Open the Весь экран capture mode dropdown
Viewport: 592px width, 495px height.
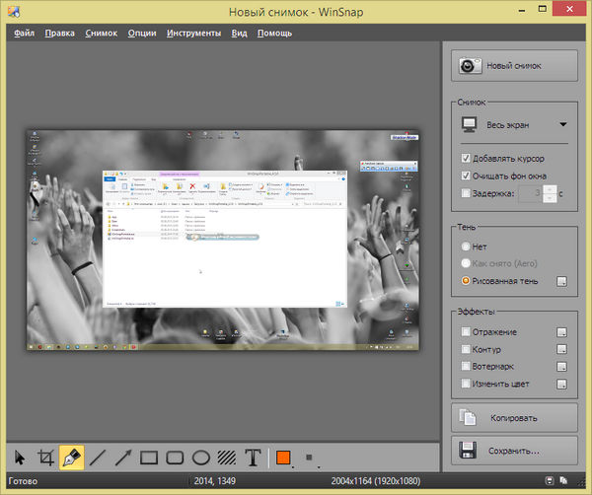tap(563, 125)
